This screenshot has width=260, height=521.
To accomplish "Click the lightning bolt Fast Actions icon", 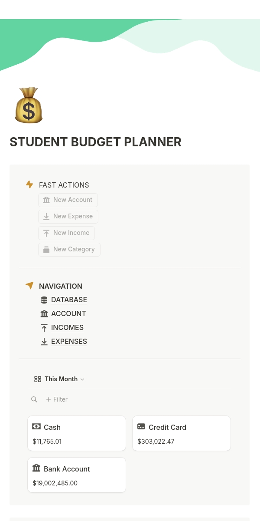I will coord(29,185).
